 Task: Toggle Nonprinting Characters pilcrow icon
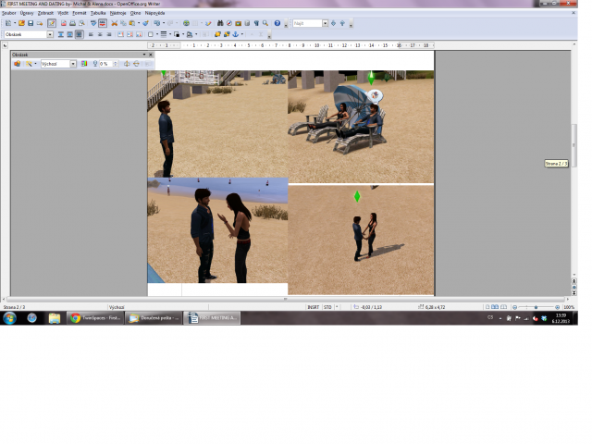(x=256, y=23)
